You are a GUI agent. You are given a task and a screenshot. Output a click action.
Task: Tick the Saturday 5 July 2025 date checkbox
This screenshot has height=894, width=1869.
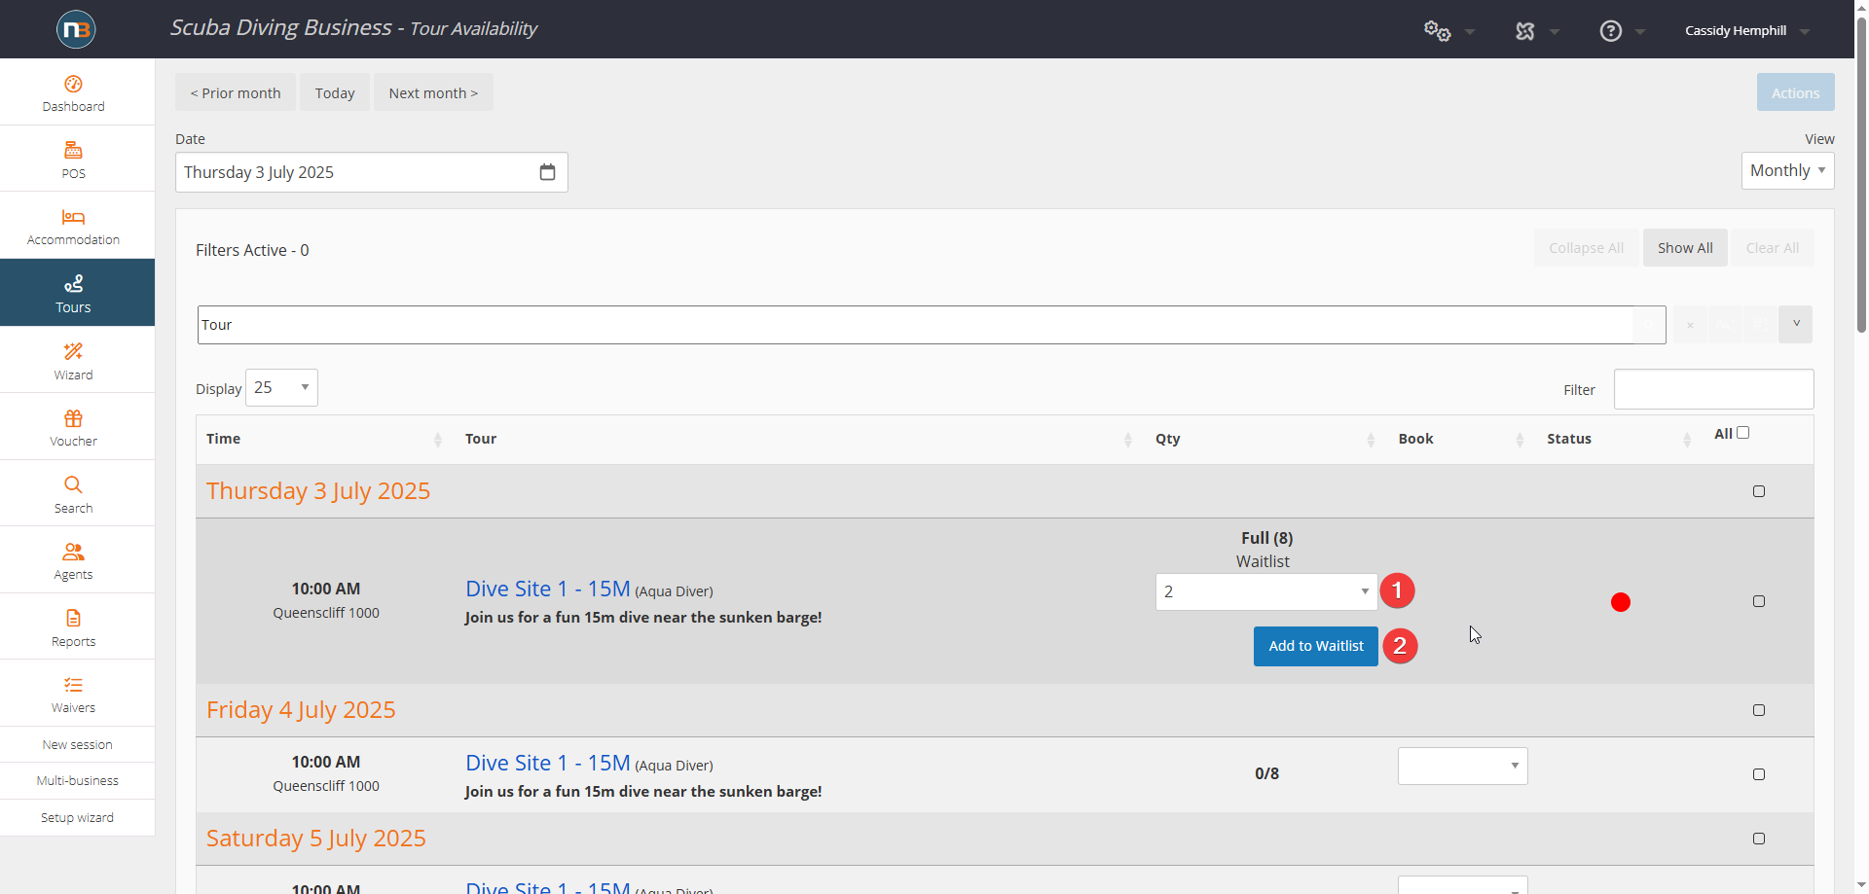tap(1759, 839)
